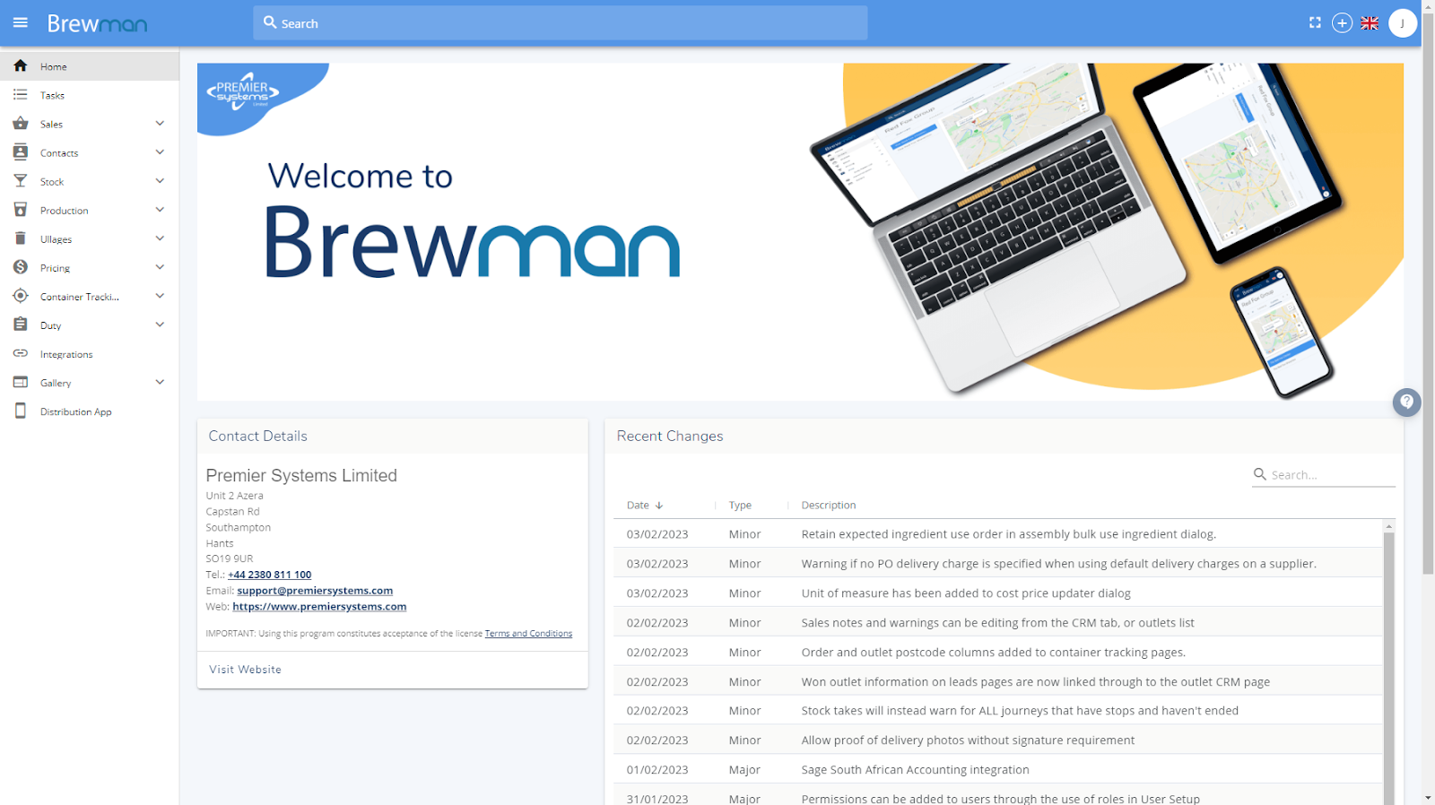
Task: Select the Pricing menu label
Action: pos(55,268)
